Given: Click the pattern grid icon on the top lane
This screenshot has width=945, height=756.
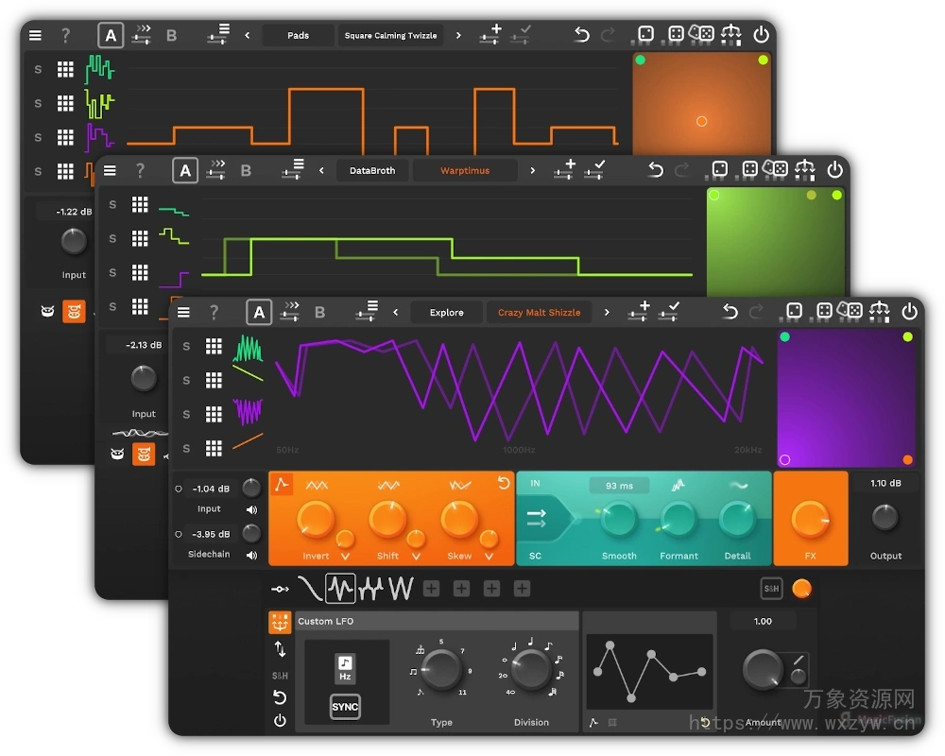Looking at the screenshot, I should 213,346.
